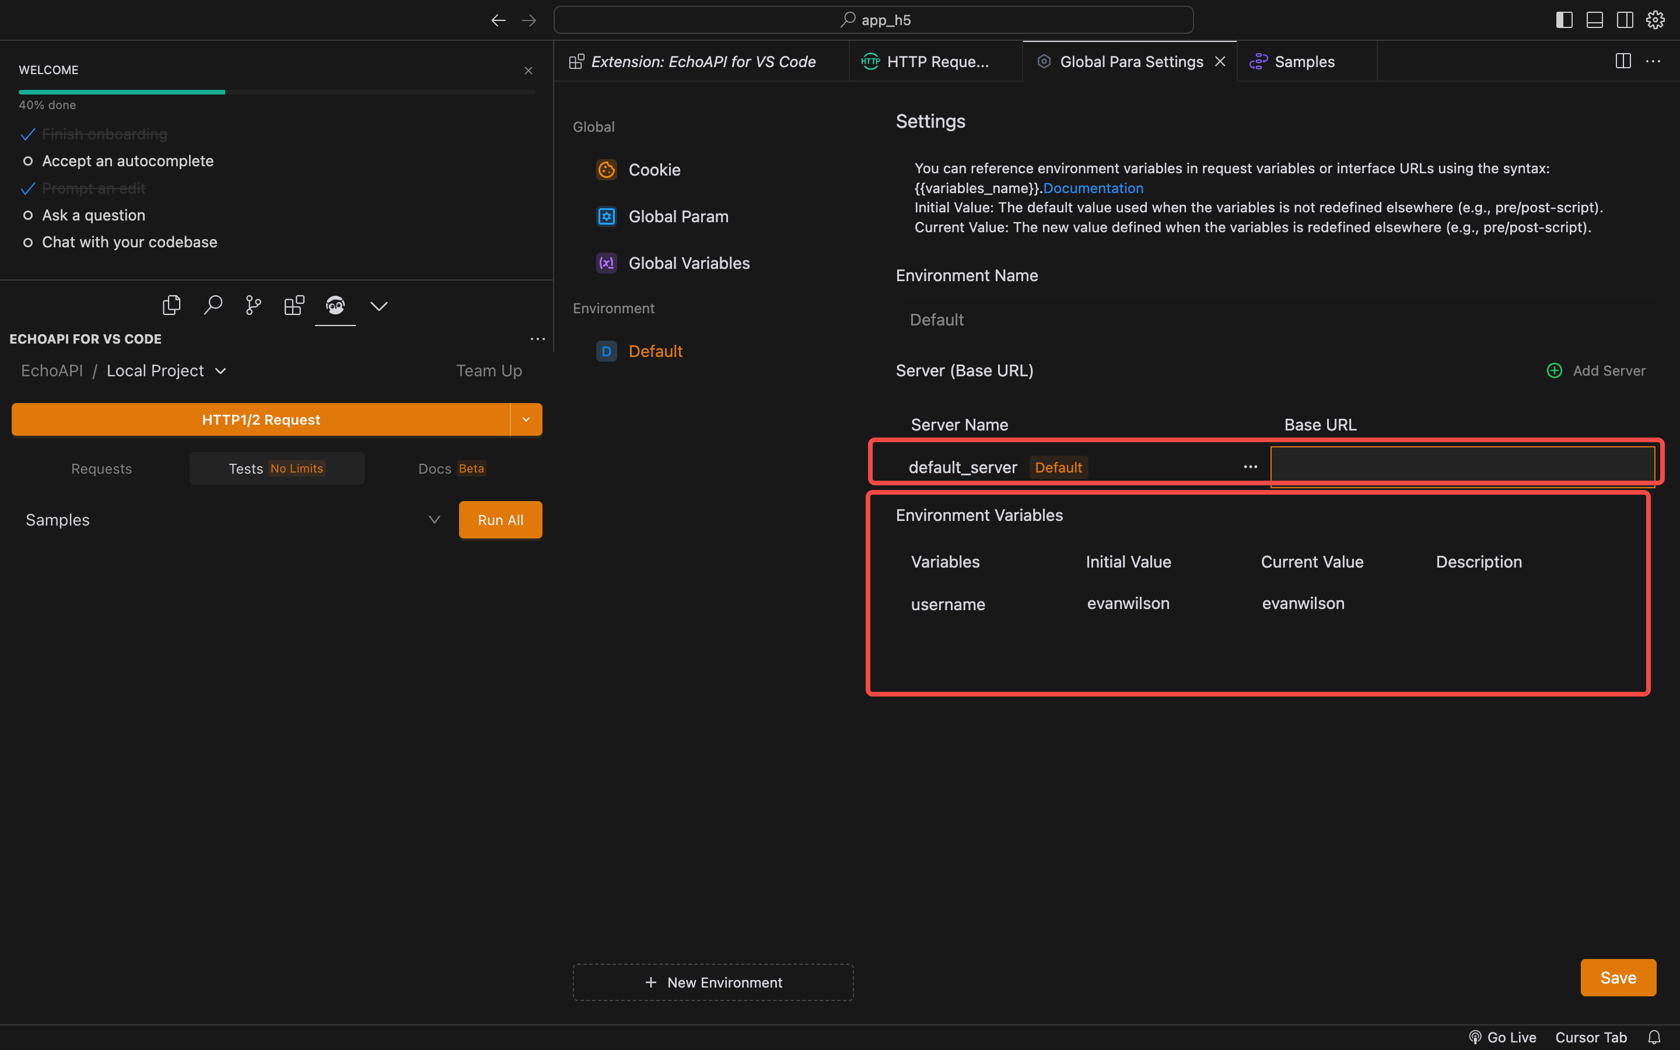
Task: Open the Samples editor tab
Action: pyautogui.click(x=1306, y=62)
